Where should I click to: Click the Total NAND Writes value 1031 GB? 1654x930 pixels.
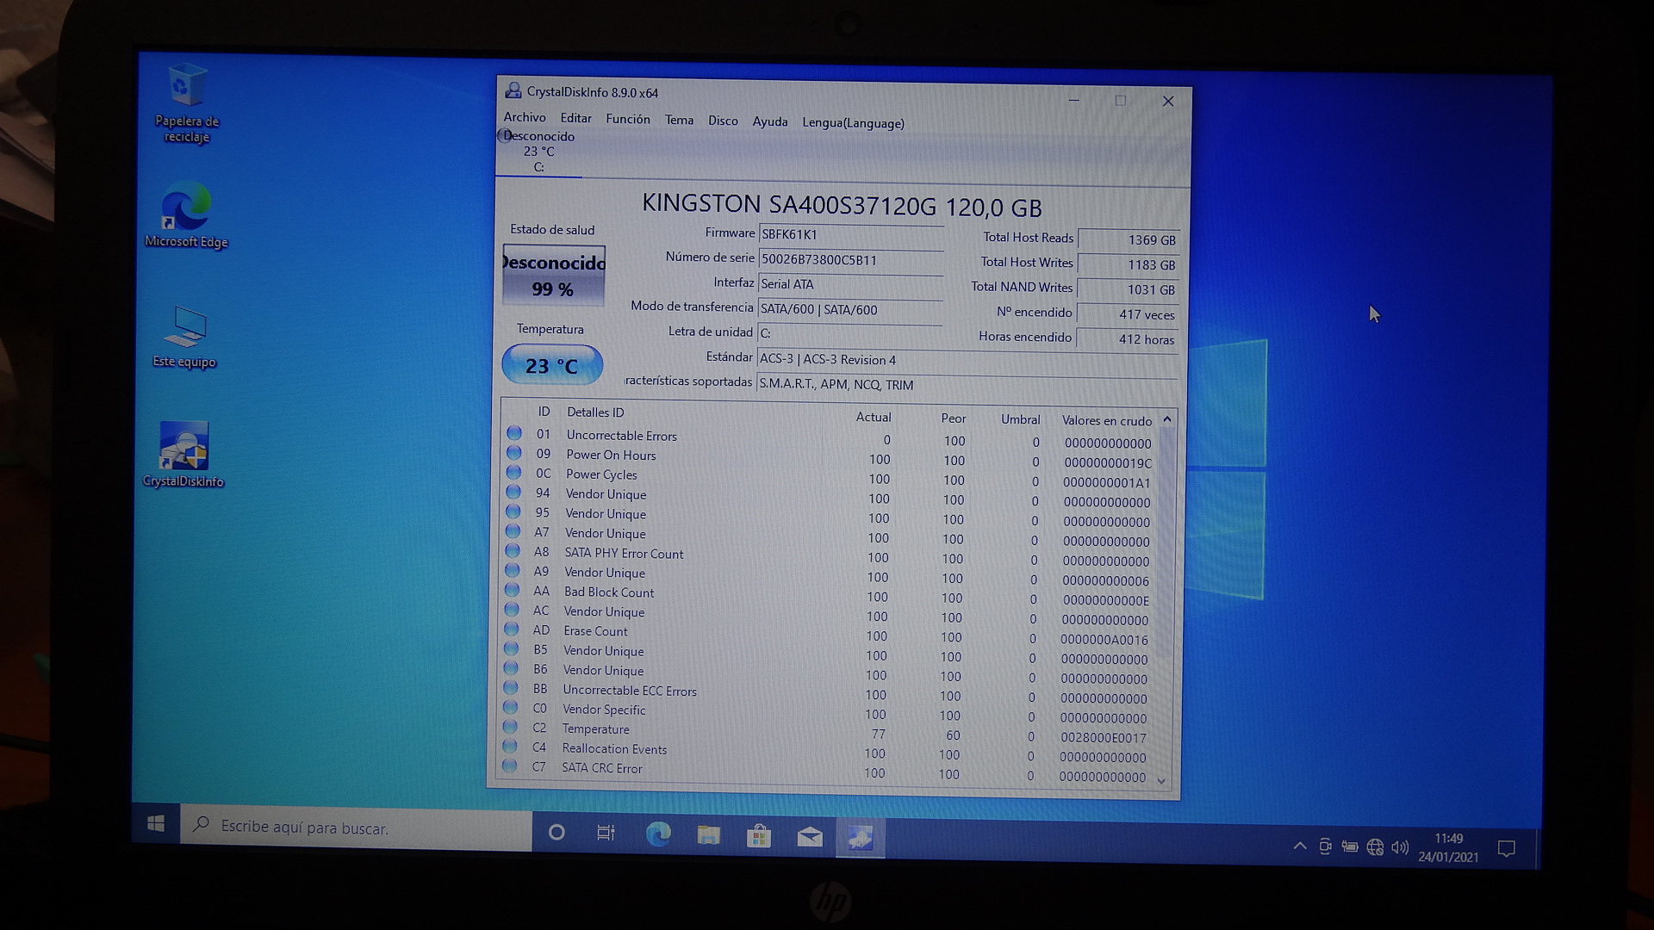coord(1128,290)
